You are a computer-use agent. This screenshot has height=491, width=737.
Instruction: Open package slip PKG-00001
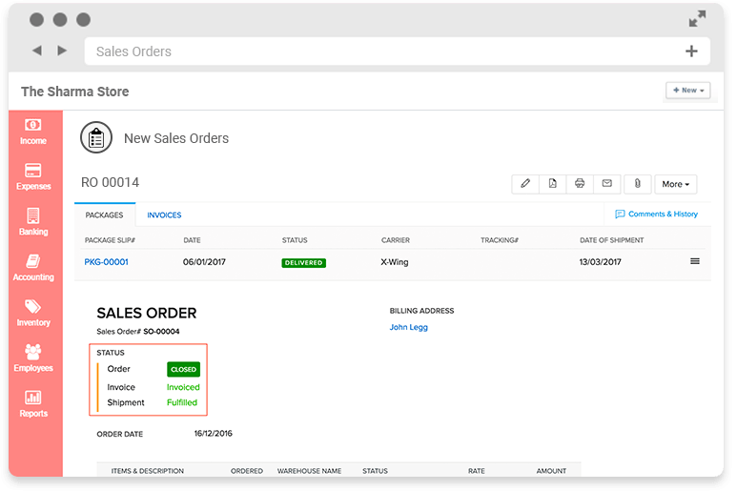[x=106, y=262]
